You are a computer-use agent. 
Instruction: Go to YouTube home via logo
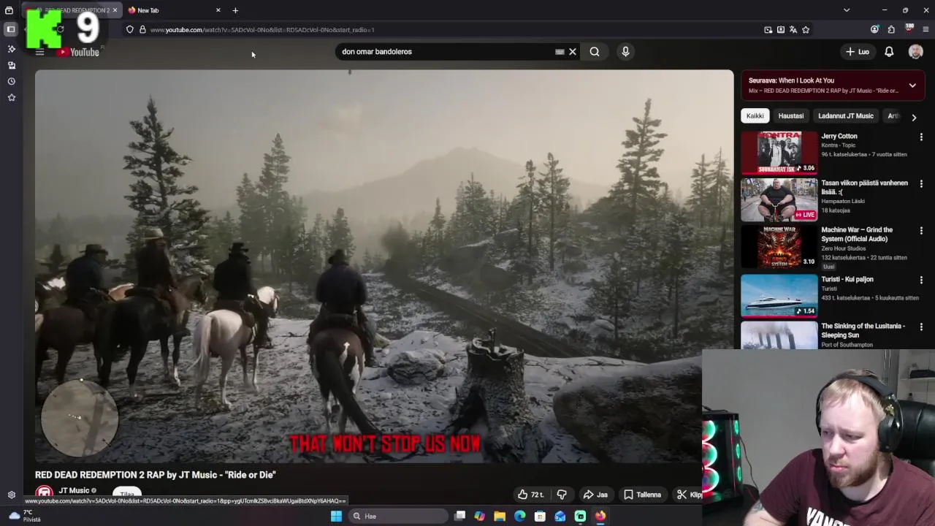click(x=79, y=52)
